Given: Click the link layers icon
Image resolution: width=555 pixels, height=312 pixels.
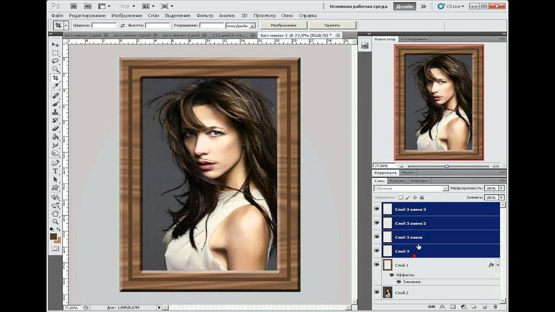Looking at the screenshot, I should click(x=431, y=306).
